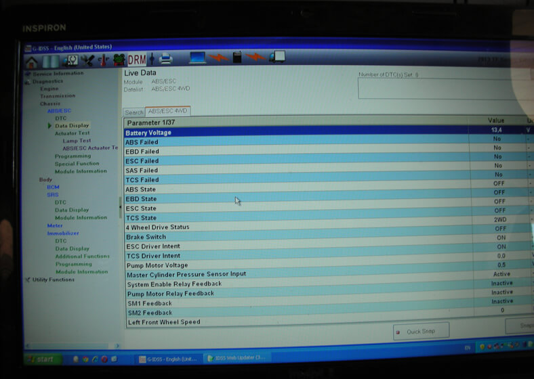
Task: Open the crossed wrench tools icon
Action: [x=88, y=60]
